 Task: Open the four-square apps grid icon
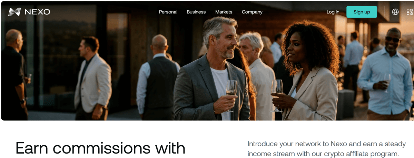click(x=410, y=12)
